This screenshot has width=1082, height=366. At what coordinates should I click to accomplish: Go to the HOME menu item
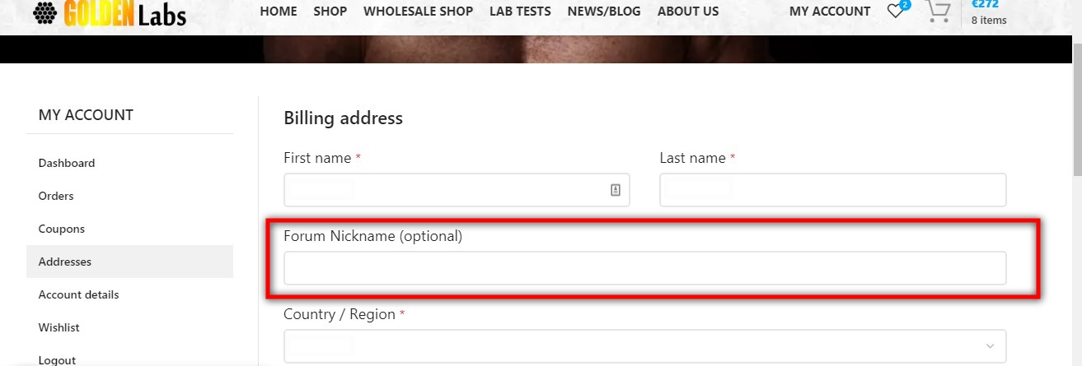coord(279,12)
